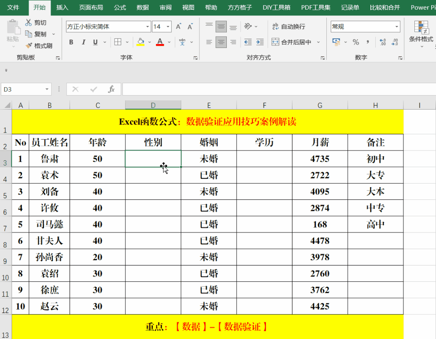
Task: Open the clipboard pane launcher (剪贴板)
Action: coord(58,58)
